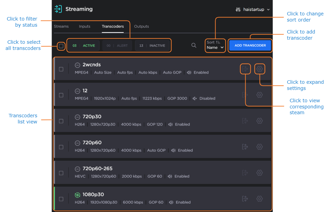Open settings gear for 2wcnds transcoder

(x=260, y=69)
